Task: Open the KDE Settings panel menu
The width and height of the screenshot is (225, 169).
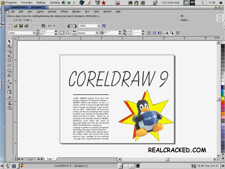Action: pyautogui.click(x=41, y=3)
